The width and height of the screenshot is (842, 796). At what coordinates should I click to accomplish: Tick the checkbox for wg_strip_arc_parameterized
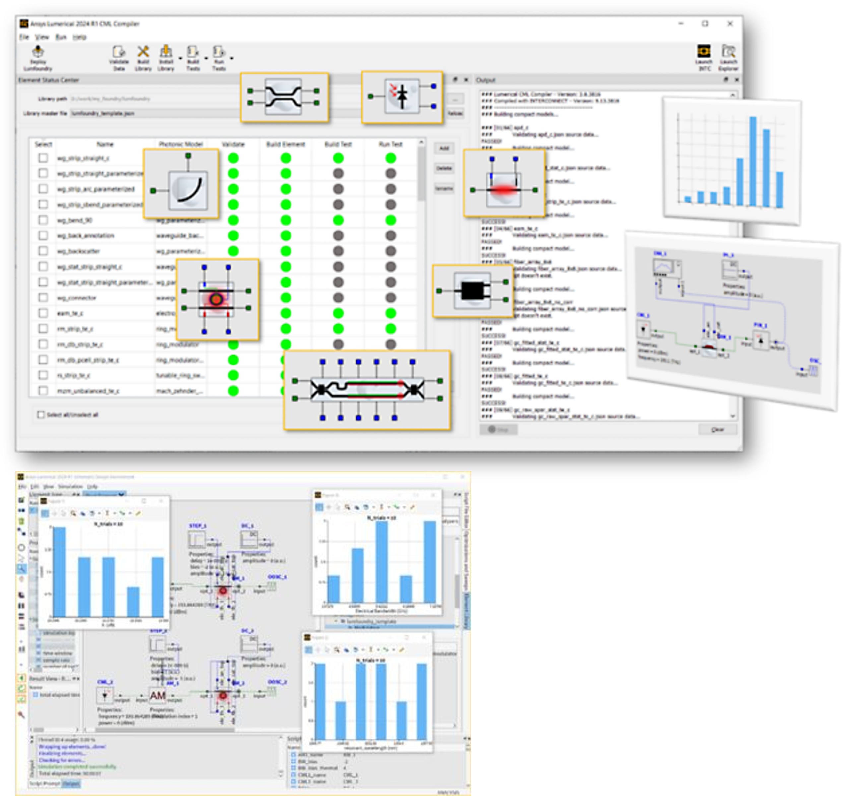pyautogui.click(x=43, y=189)
